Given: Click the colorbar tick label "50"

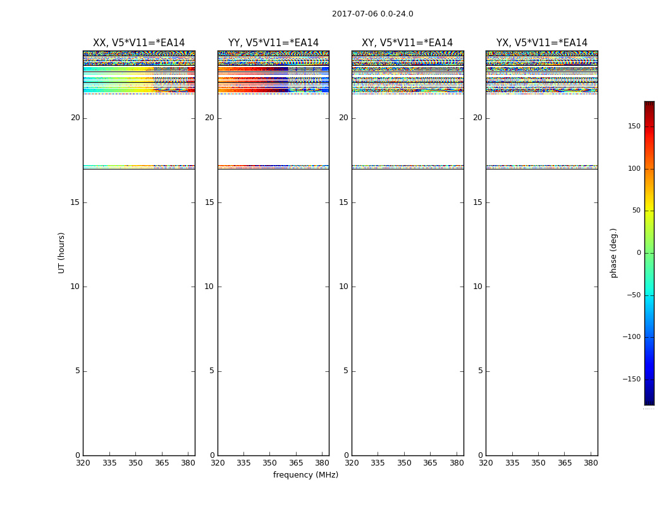Looking at the screenshot, I should pyautogui.click(x=636, y=211).
